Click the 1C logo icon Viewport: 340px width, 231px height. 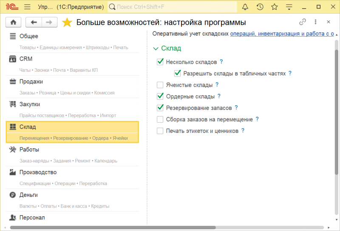pos(12,7)
